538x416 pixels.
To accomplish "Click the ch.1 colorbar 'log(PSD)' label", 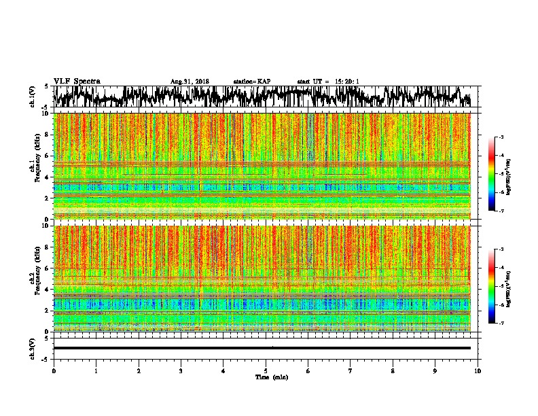I will (509, 177).
